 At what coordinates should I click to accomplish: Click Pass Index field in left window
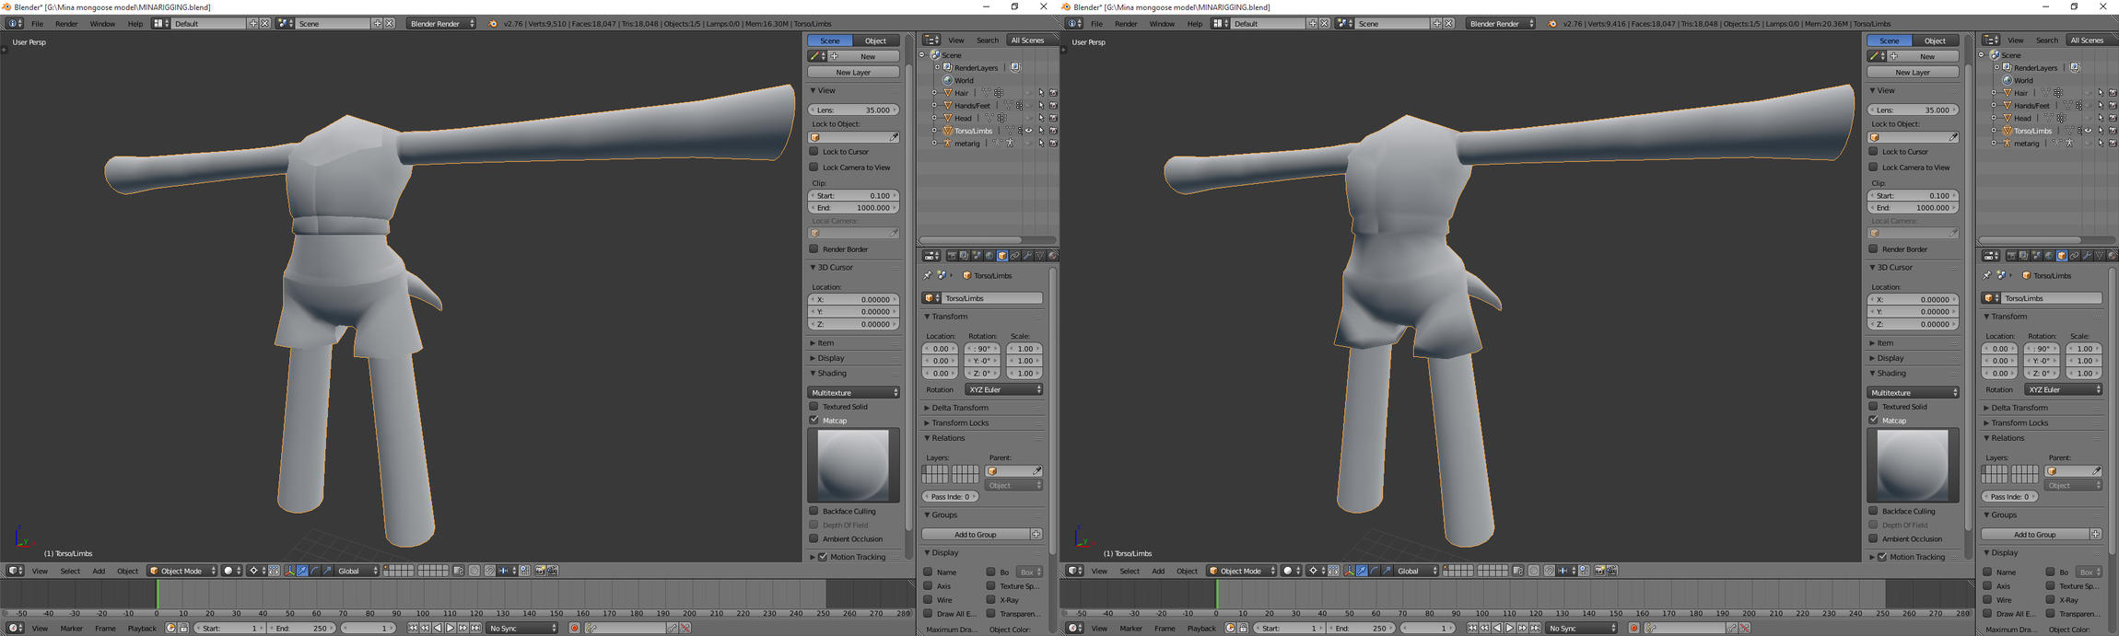(950, 496)
